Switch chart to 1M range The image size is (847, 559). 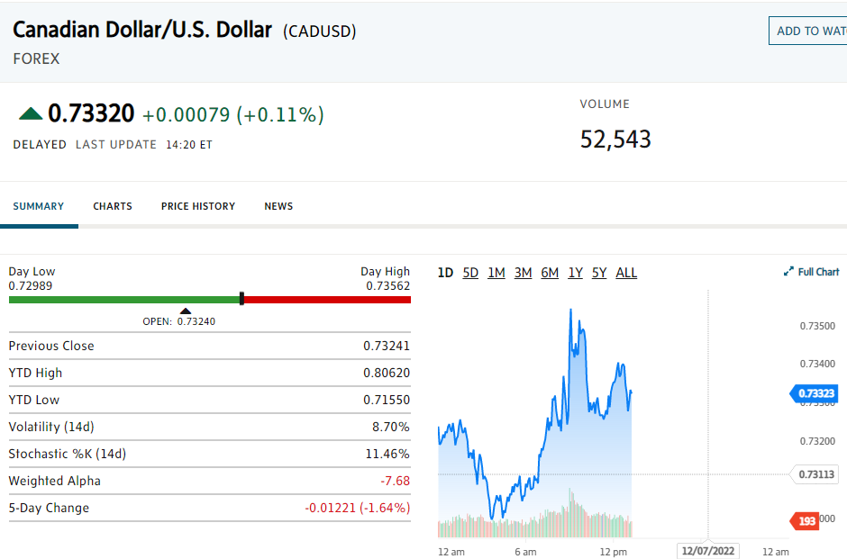click(x=496, y=273)
